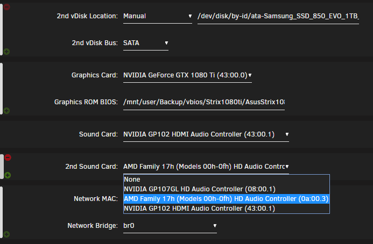Add another vDisk via green plus icon
Viewport: 373px width, 244px height.
click(6, 51)
